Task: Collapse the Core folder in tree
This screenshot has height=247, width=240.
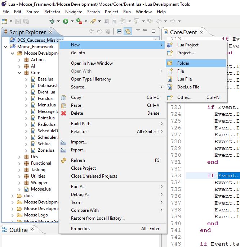Action: (19, 73)
